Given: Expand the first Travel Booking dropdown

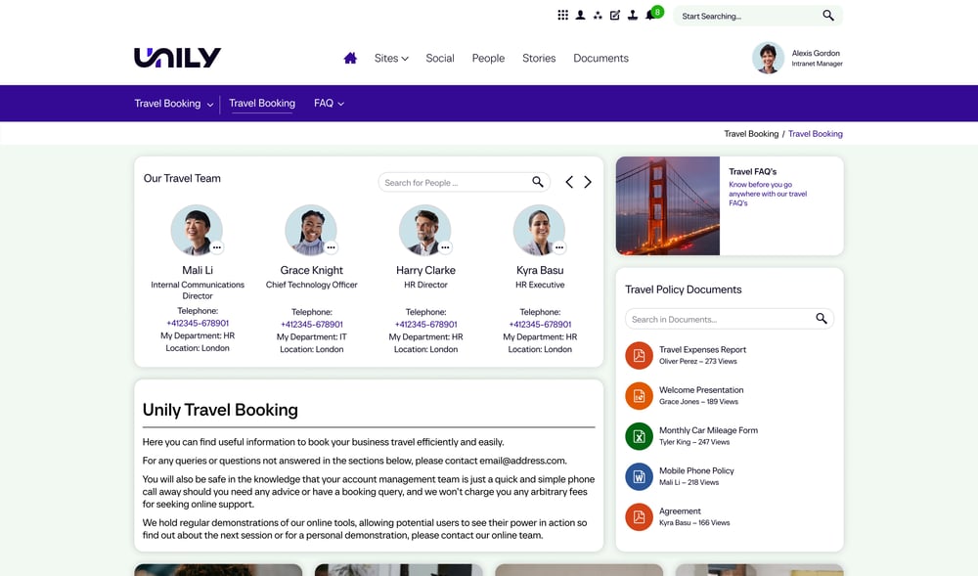Looking at the screenshot, I should 174,104.
